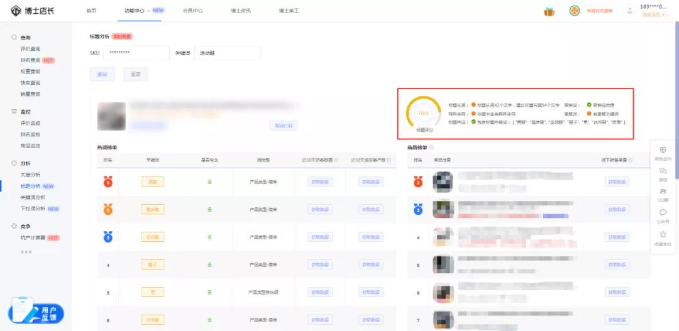Open the 商务合作 floating icon
Image resolution: width=679 pixels, height=331 pixels.
pos(663,149)
